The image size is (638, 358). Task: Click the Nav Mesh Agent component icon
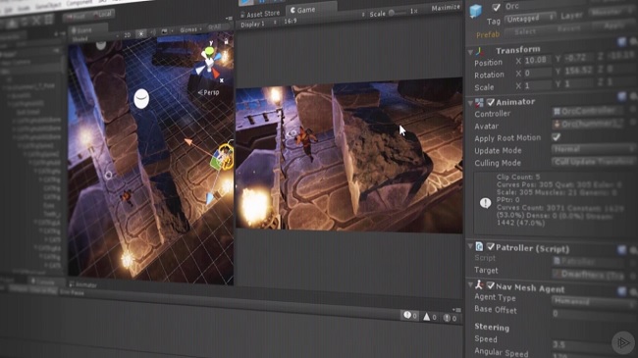(479, 284)
